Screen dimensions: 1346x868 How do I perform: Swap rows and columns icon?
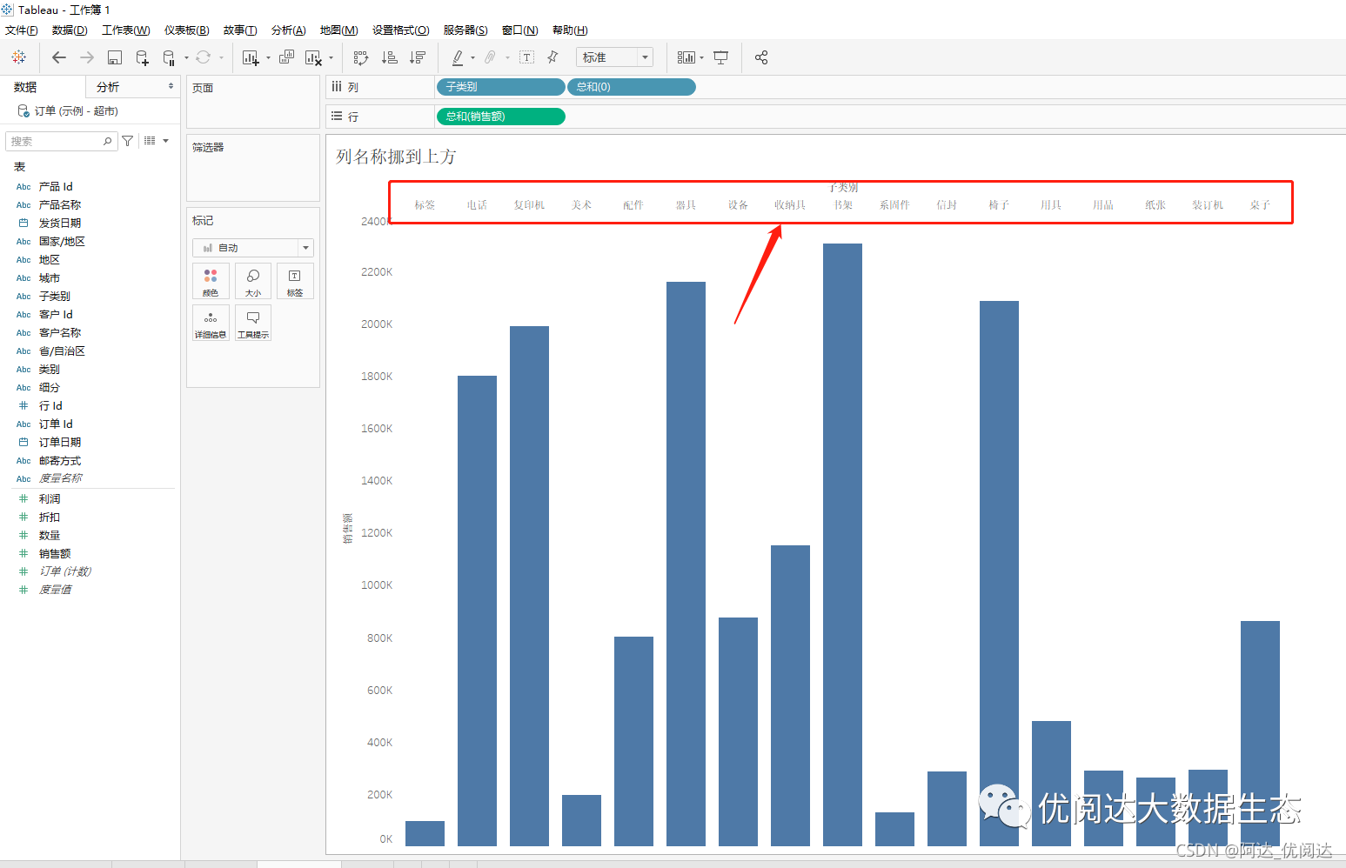[361, 57]
